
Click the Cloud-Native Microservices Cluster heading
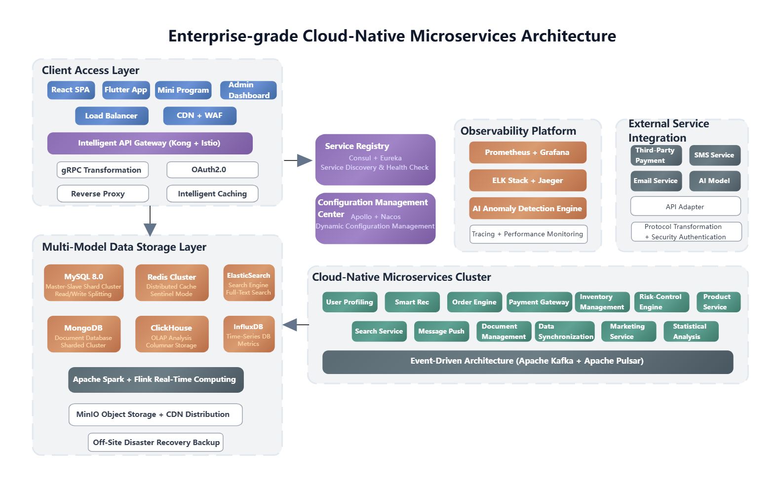(x=402, y=277)
